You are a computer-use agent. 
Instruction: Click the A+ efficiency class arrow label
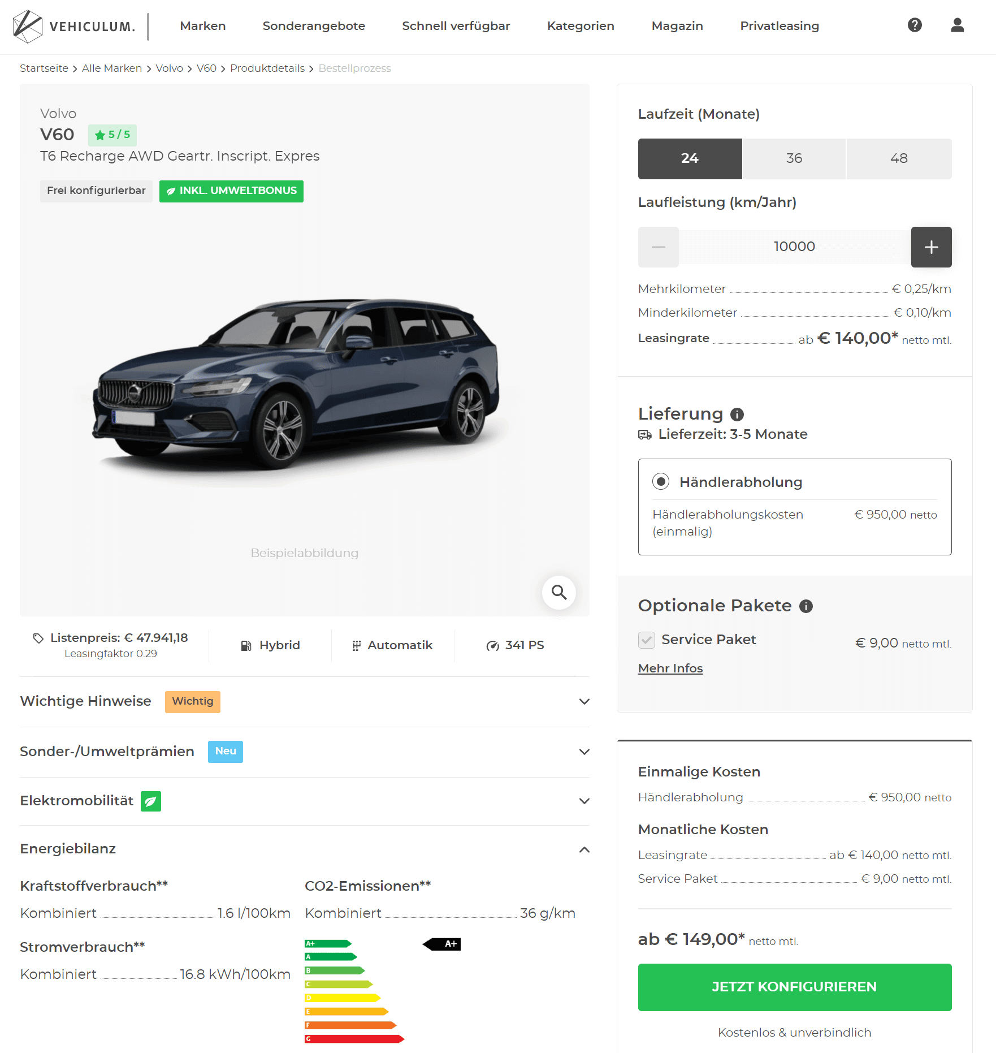[x=441, y=944]
